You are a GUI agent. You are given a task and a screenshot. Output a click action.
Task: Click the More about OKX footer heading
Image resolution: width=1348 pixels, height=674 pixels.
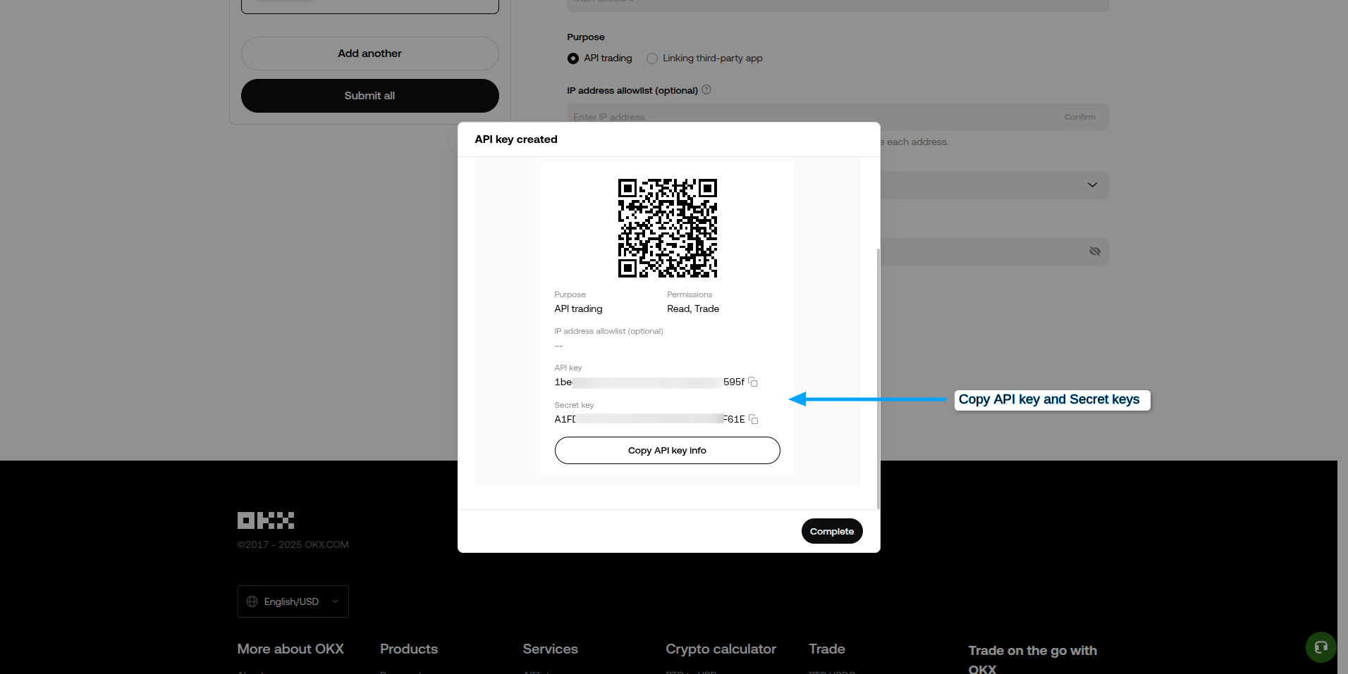point(290,649)
